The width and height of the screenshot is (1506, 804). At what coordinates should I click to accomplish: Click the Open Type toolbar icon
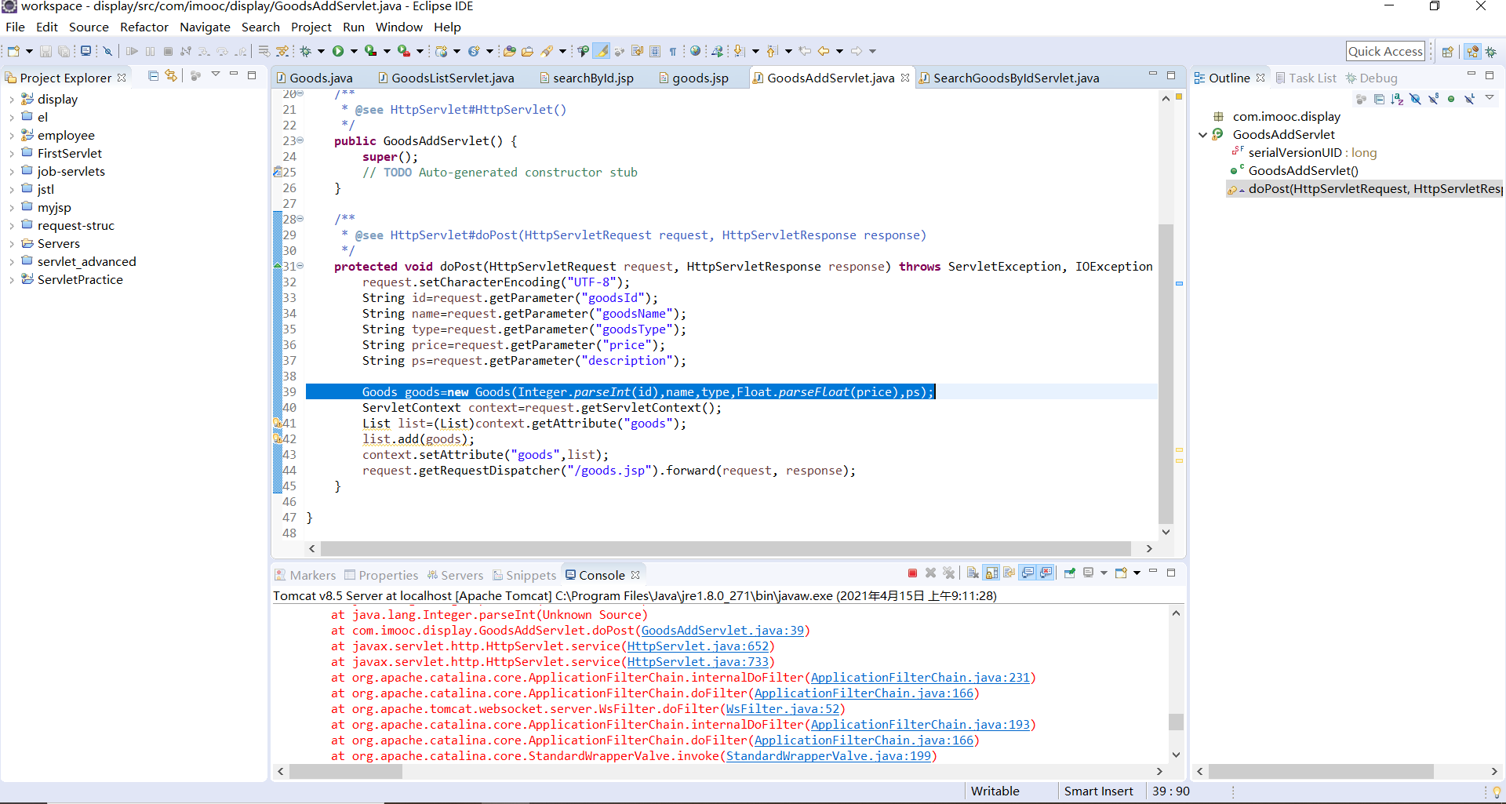(510, 51)
